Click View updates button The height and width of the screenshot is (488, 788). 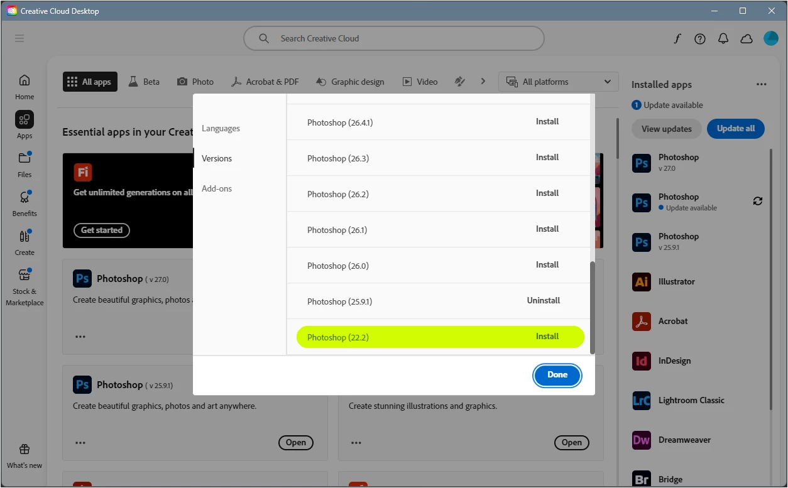(667, 129)
